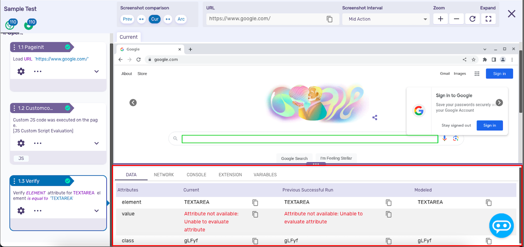Screen dimensions: 524x247
Task: Open more options for step 1.1 Pageinit
Action: pyautogui.click(x=38, y=72)
